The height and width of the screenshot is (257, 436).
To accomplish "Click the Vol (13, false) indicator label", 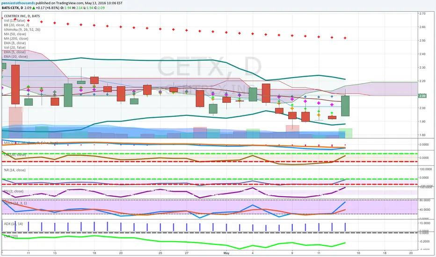I will (15, 21).
